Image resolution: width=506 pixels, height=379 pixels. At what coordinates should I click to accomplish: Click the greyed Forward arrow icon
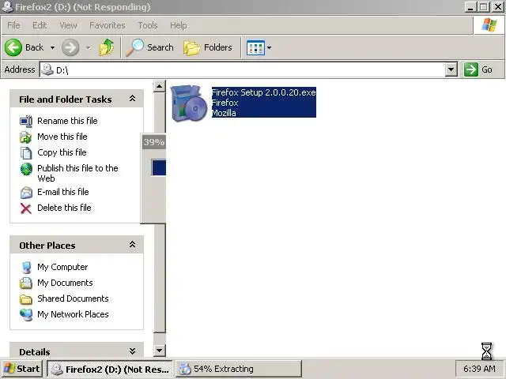point(70,47)
